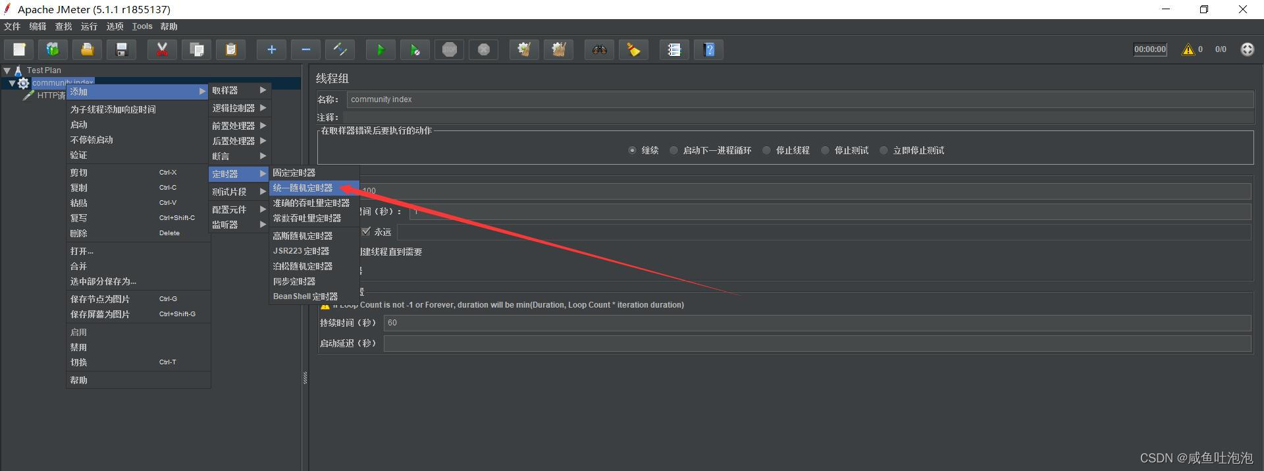Screen dimensions: 1264x471
Task: Open the Tools menu
Action: (x=142, y=26)
